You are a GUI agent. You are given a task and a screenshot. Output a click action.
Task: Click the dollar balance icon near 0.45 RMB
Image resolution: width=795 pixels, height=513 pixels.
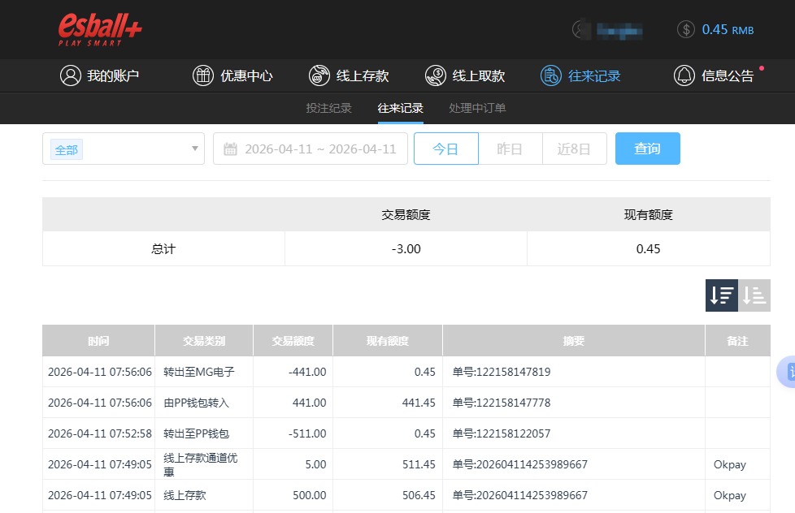point(686,29)
